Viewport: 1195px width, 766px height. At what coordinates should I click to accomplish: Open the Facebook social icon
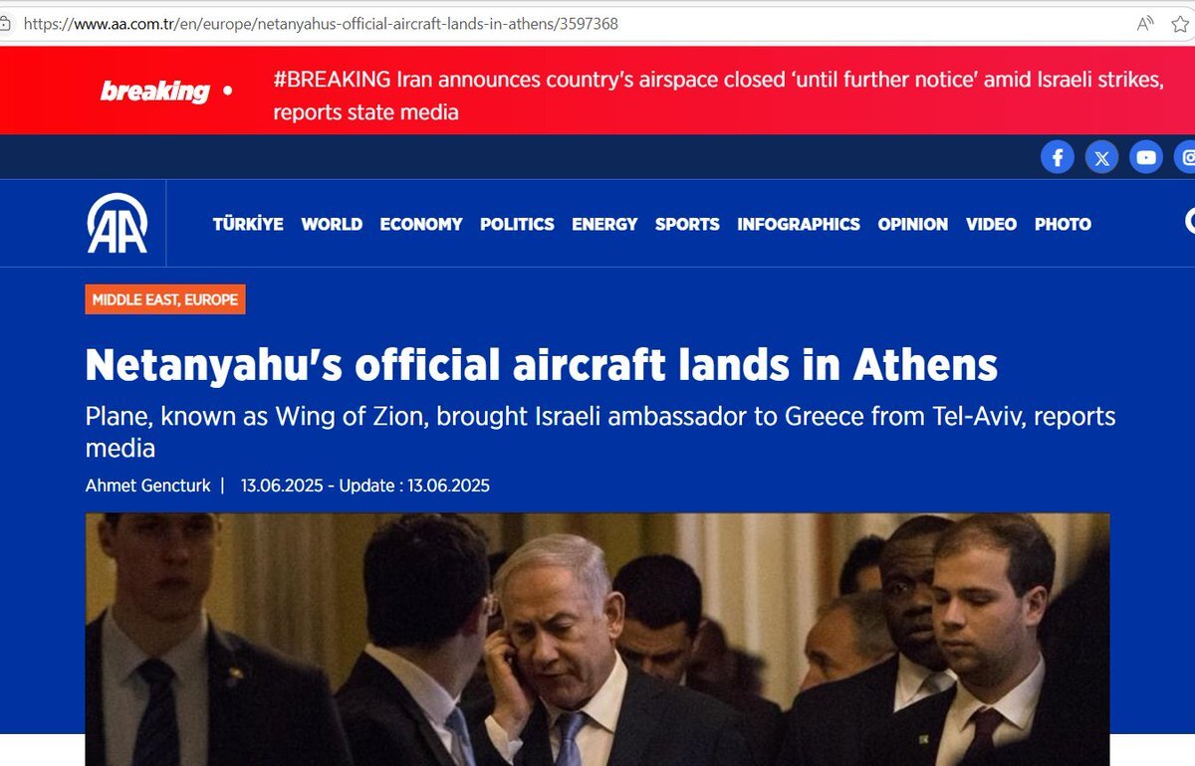pyautogui.click(x=1058, y=157)
